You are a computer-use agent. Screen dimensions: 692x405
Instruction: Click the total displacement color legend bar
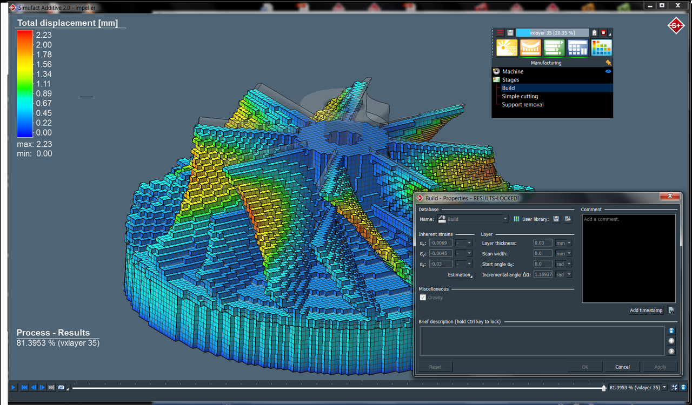coord(25,84)
